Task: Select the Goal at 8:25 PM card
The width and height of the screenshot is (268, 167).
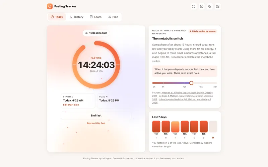Action: (x=114, y=101)
